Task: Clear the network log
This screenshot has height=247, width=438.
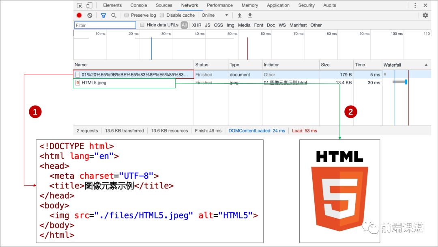Action: tap(90, 15)
